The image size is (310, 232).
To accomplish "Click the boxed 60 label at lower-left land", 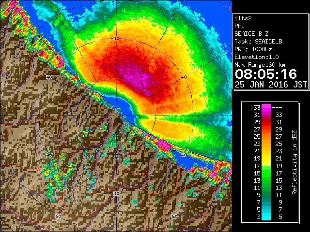I will (x=58, y=217).
